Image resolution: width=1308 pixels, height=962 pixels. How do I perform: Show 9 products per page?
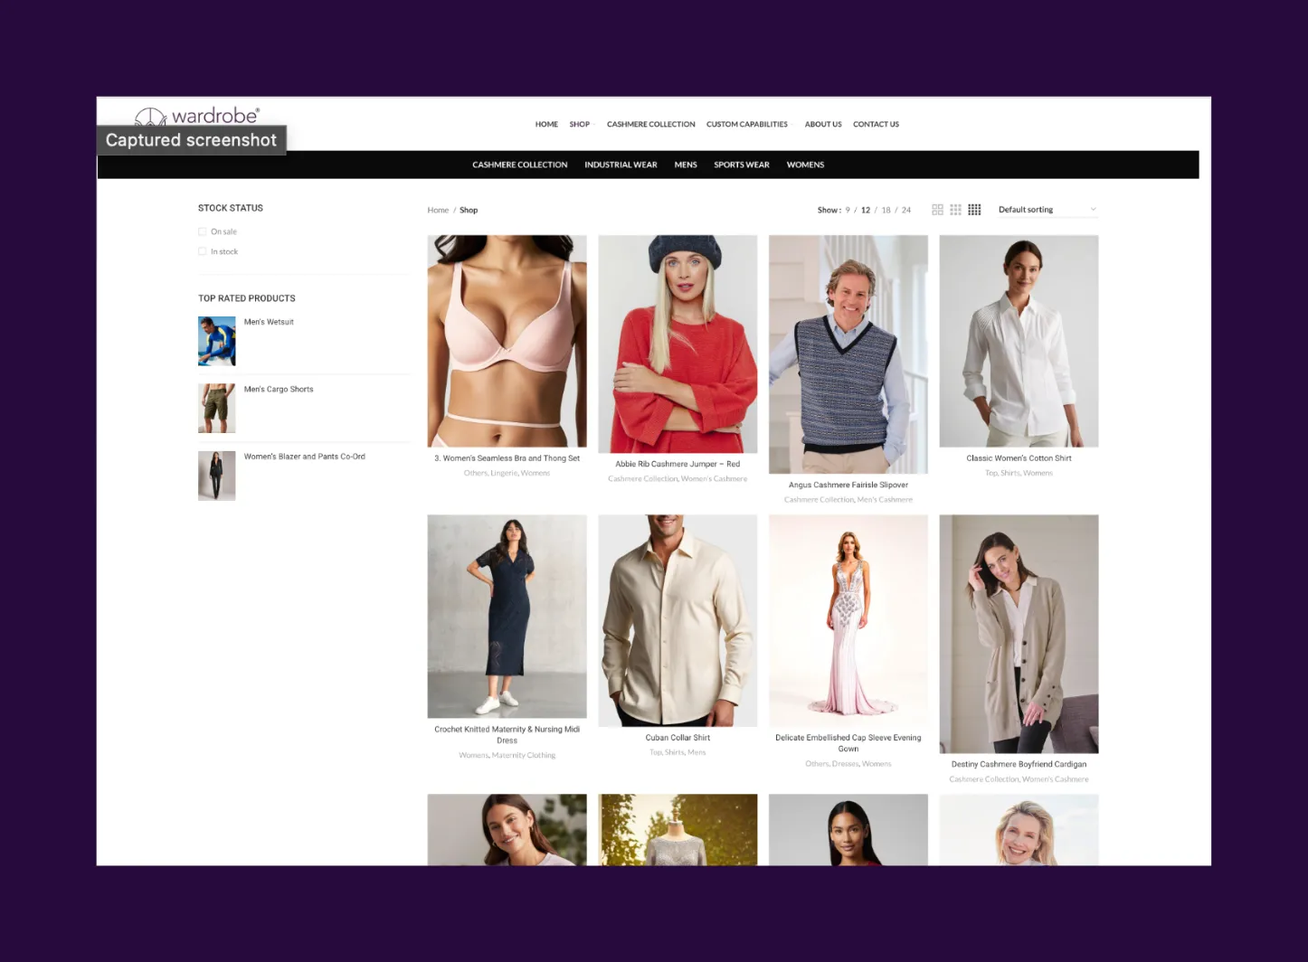(x=848, y=210)
